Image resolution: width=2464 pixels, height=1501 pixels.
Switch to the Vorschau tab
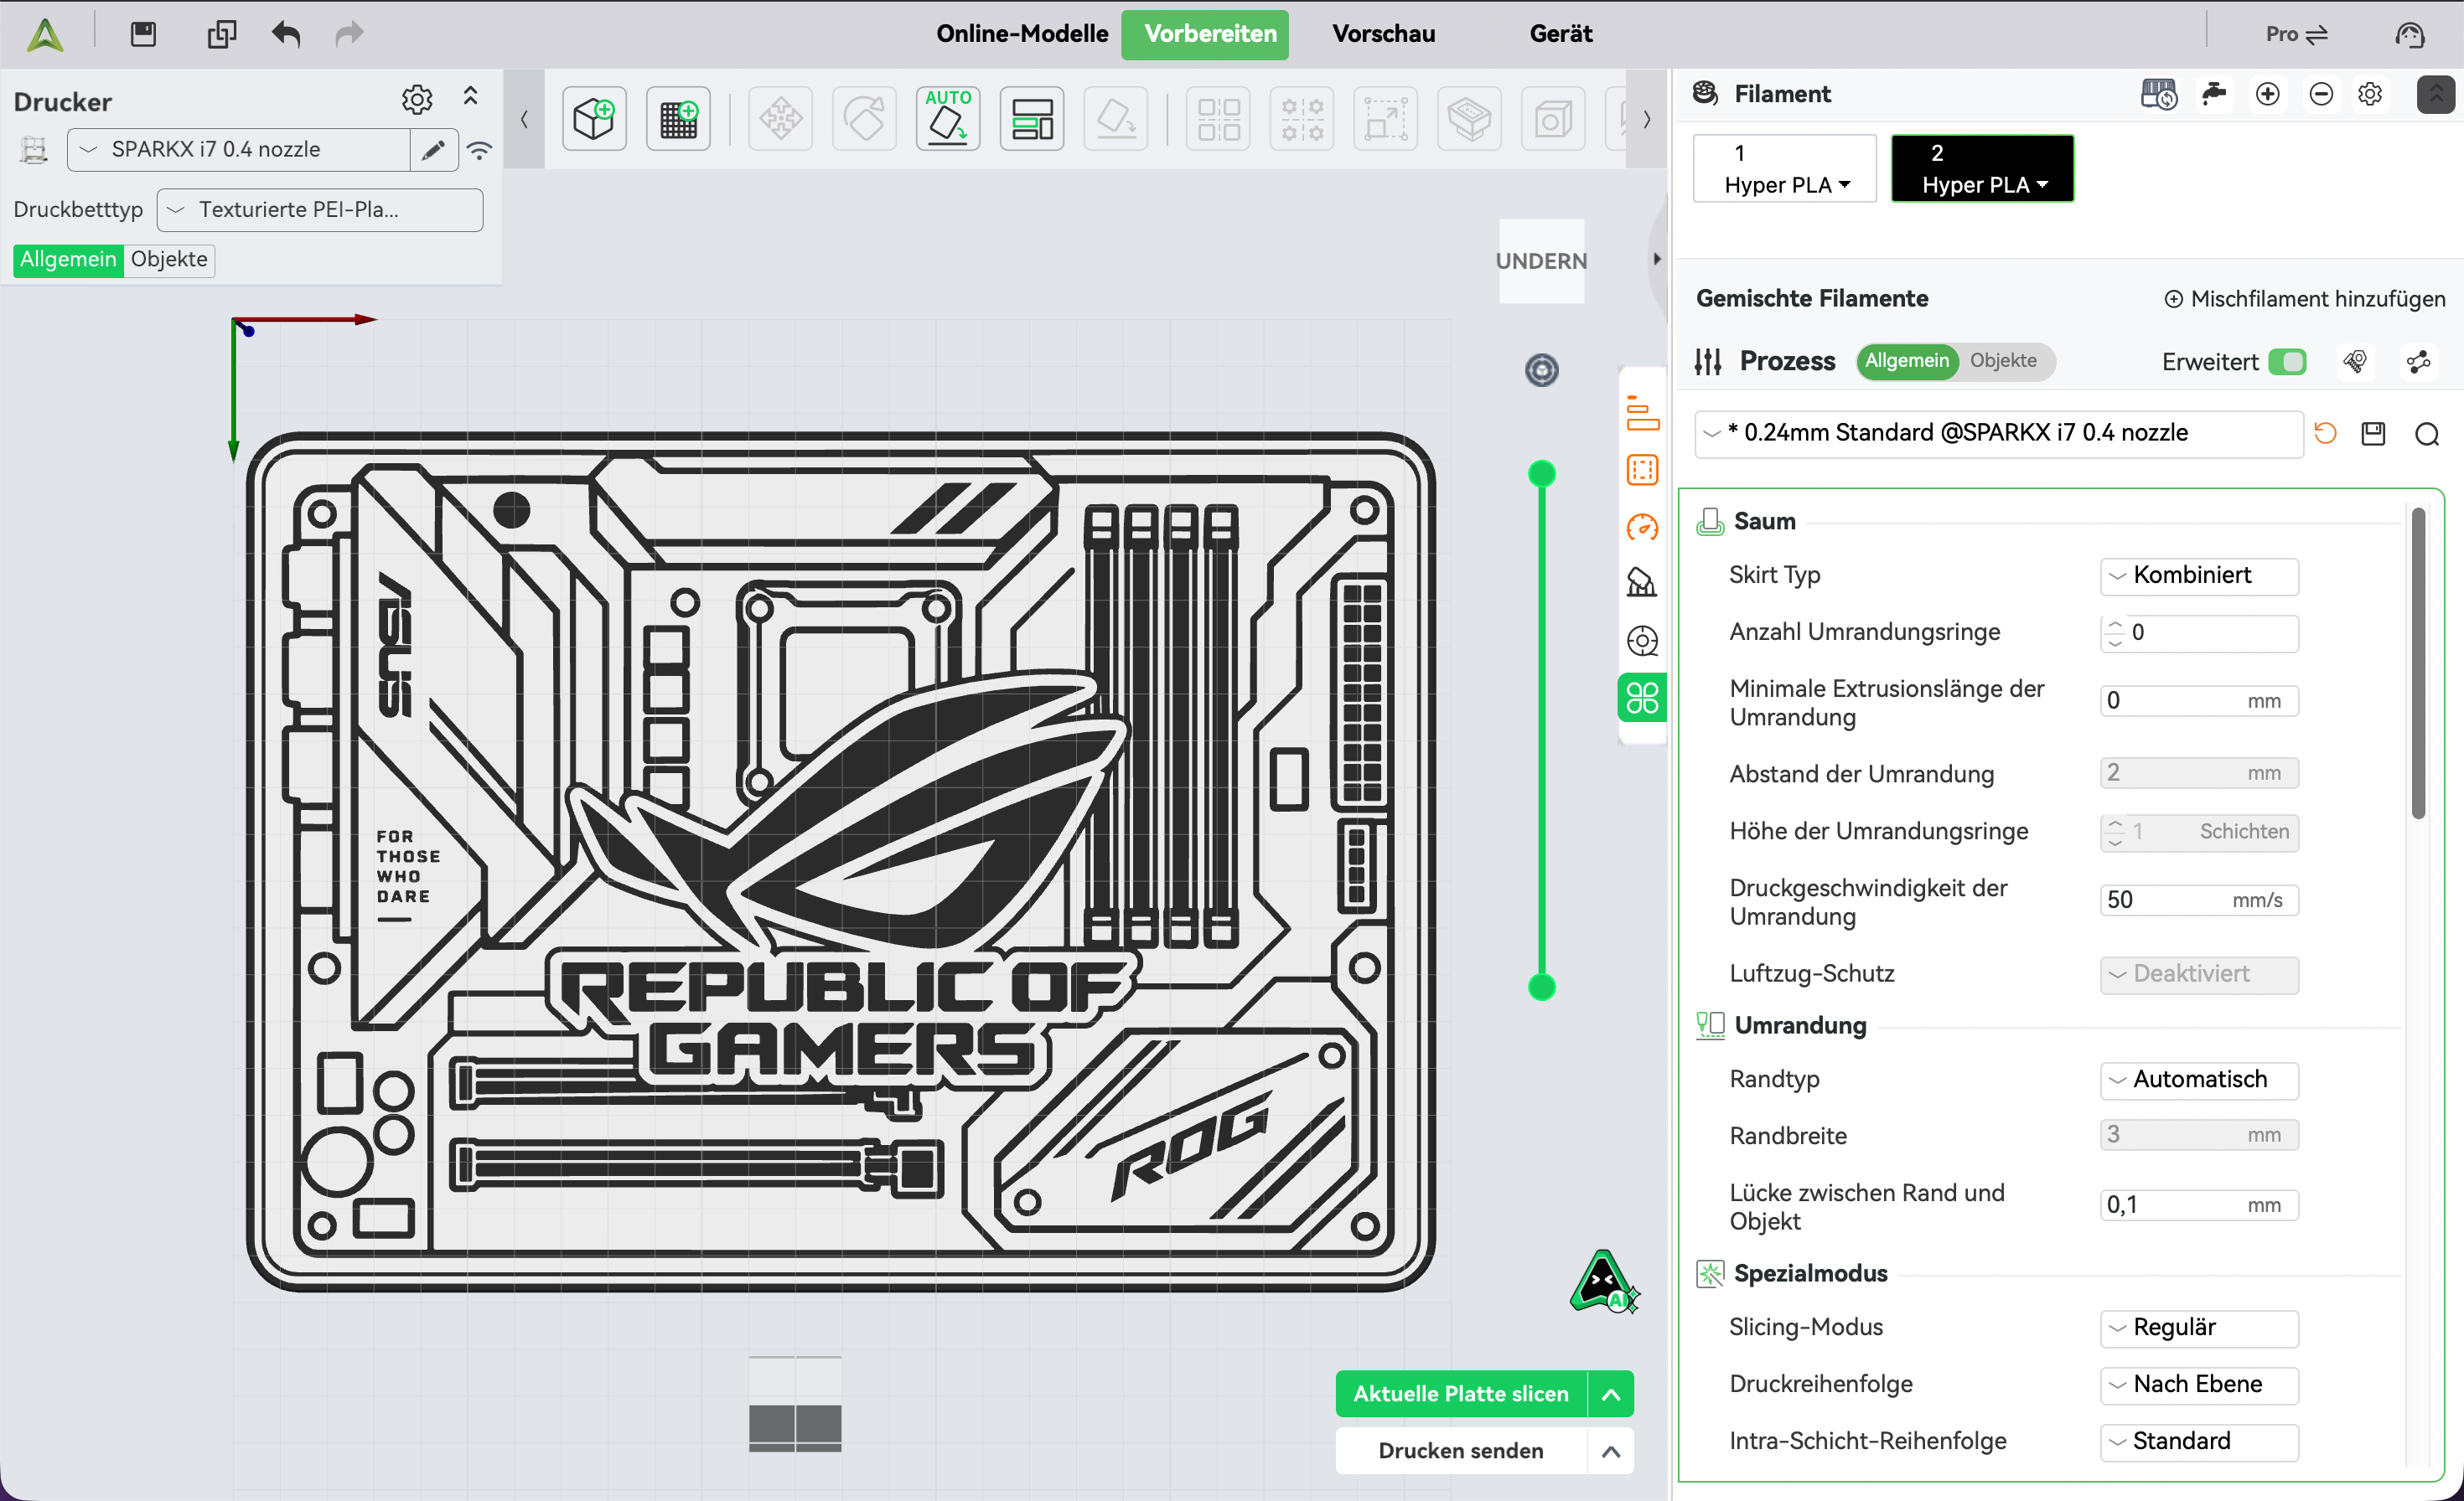point(1383,34)
